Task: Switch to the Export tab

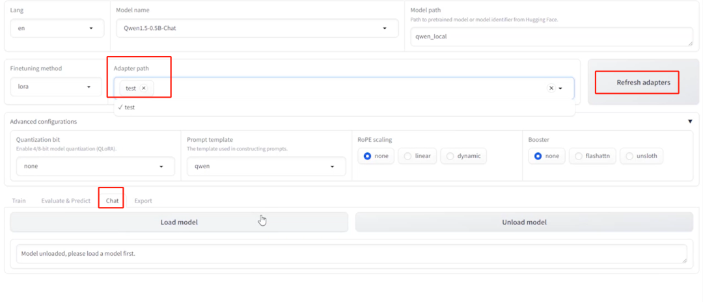Action: [143, 200]
